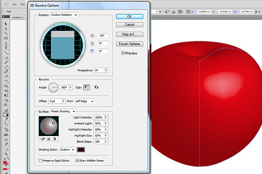Select the Gradient tool
This screenshot has height=174, width=262.
point(6,115)
